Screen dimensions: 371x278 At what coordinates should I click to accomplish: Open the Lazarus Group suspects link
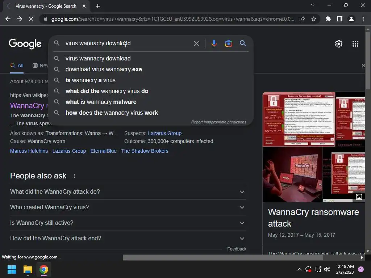[165, 133]
